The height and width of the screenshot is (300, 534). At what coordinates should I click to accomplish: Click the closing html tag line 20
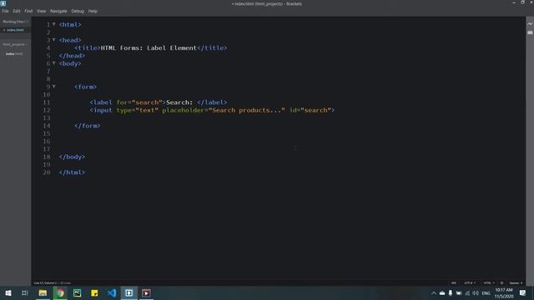click(72, 172)
